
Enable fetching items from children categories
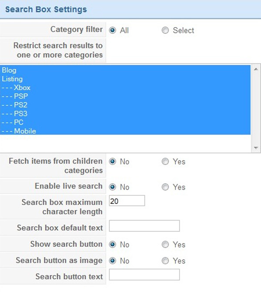tap(165, 161)
